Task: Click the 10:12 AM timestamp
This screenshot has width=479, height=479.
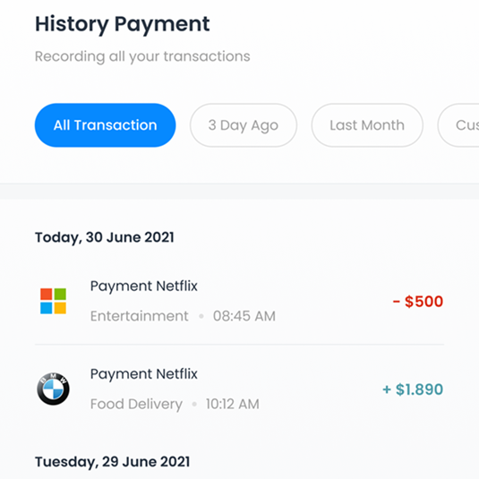Action: pyautogui.click(x=233, y=404)
